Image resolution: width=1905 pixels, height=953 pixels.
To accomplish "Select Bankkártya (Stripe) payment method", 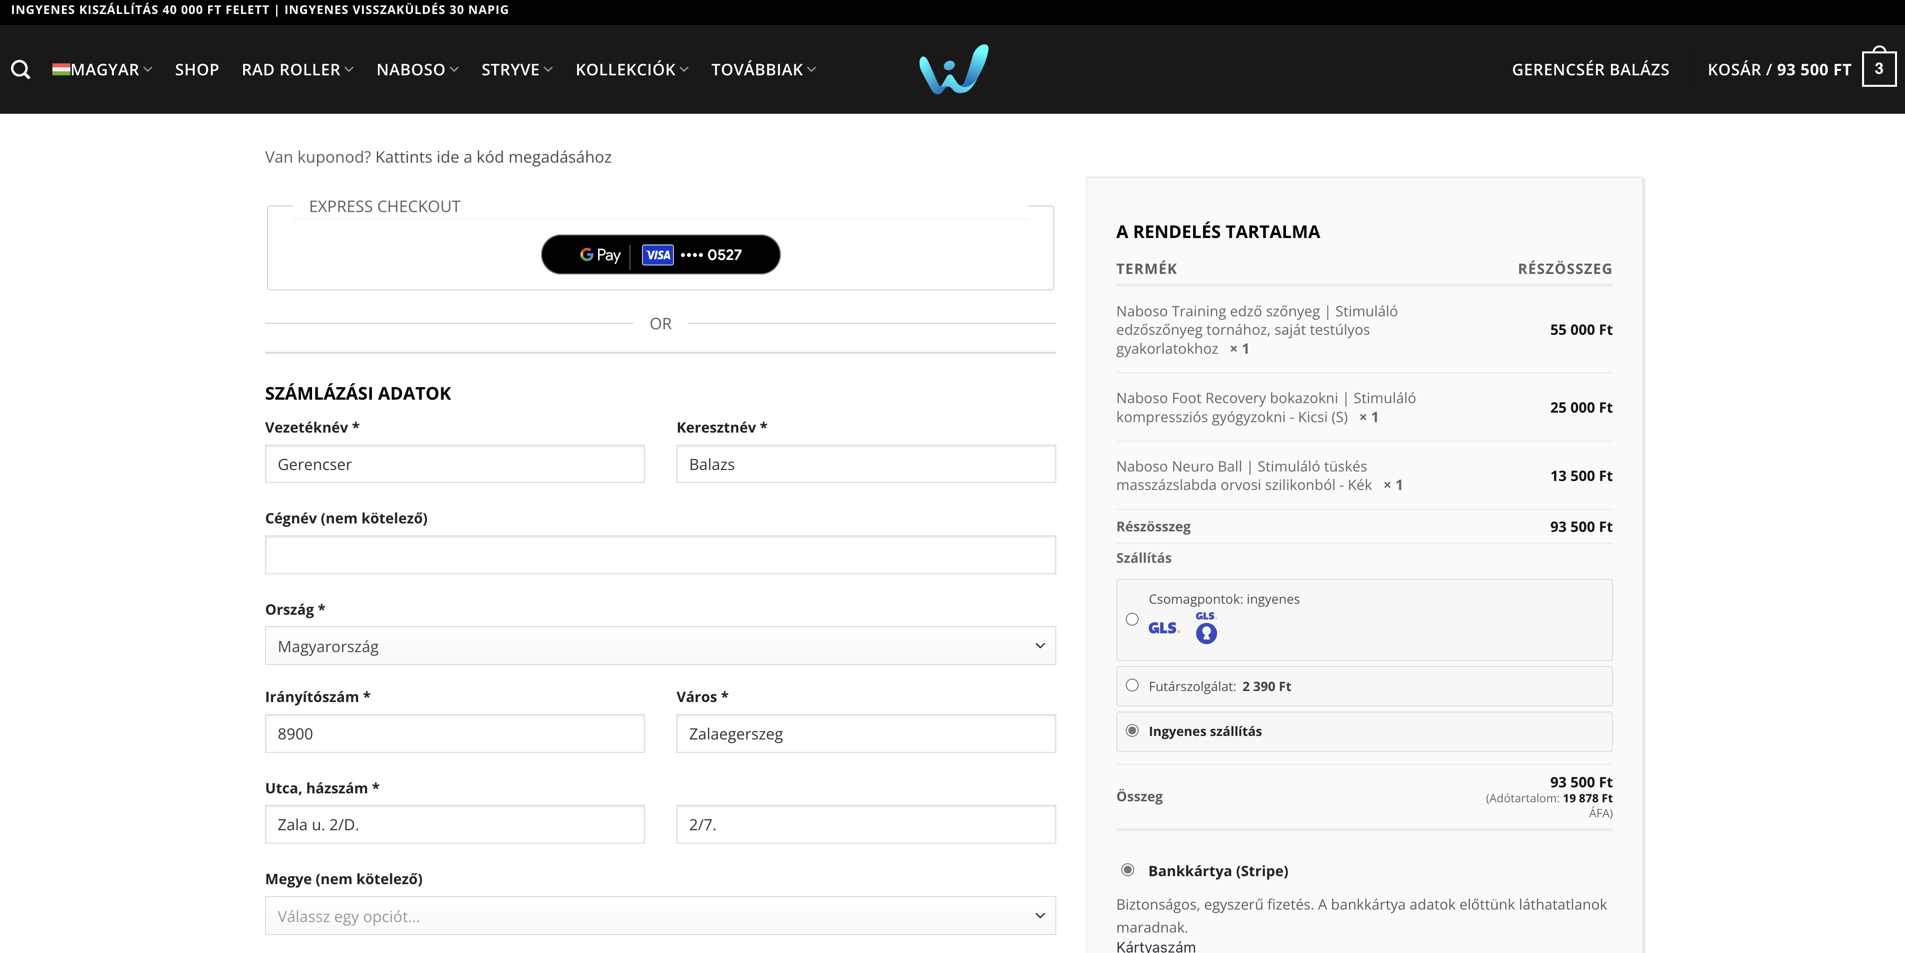I will click(1128, 870).
